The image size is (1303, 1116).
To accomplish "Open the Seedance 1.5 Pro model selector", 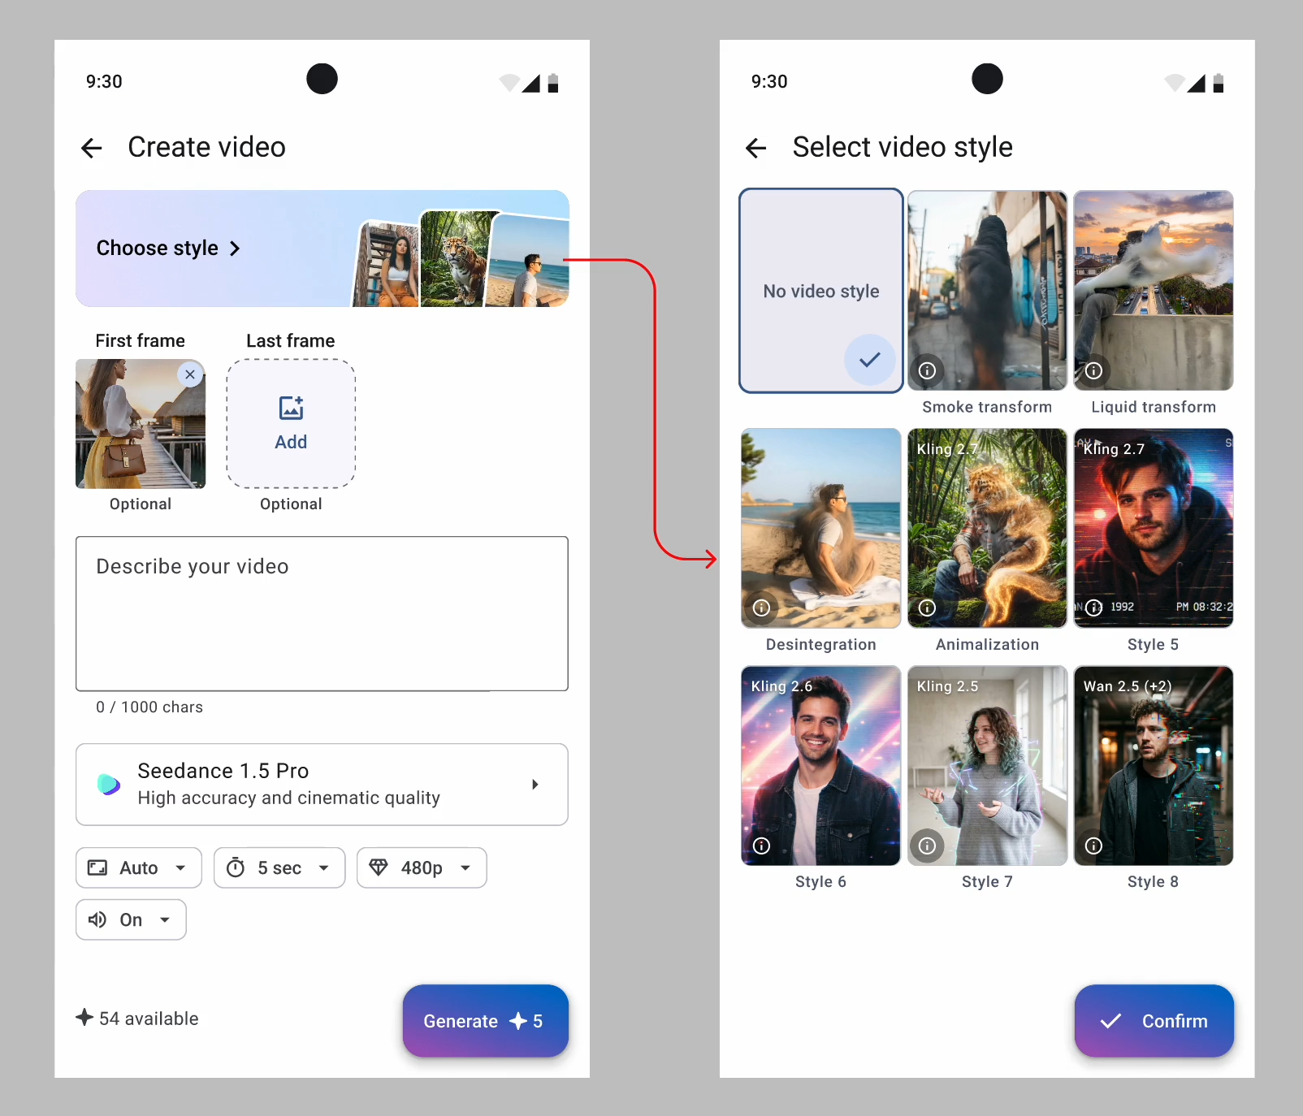I will [323, 785].
